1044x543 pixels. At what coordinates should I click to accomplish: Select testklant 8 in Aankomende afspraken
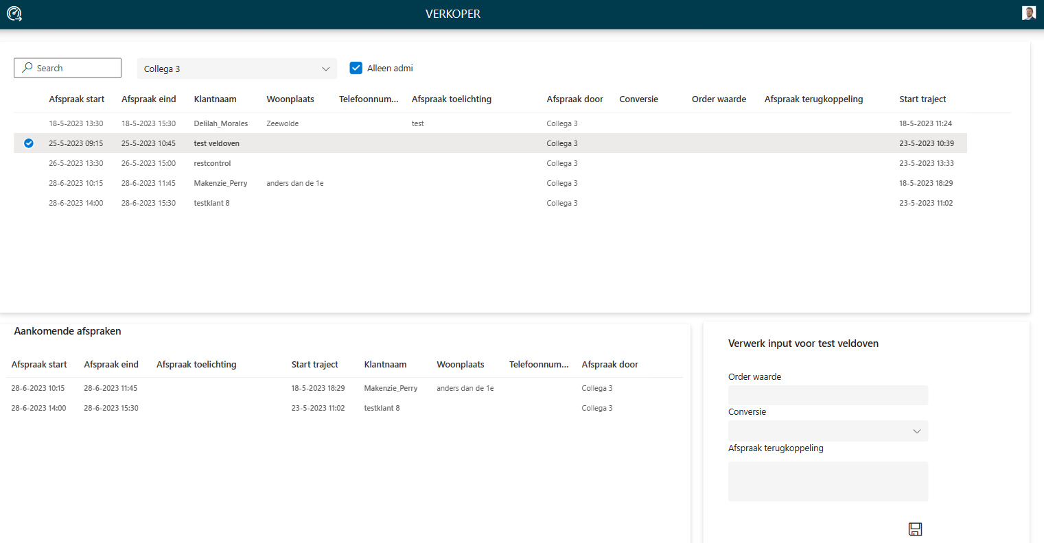382,408
